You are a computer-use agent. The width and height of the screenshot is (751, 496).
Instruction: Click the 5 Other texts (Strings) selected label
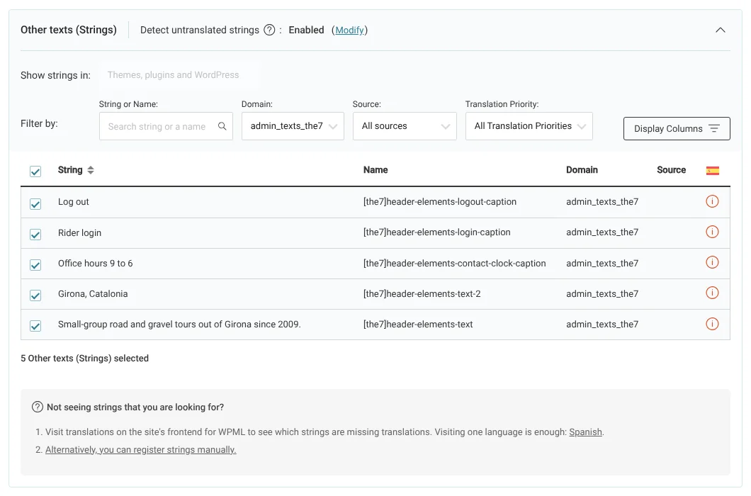coord(85,358)
